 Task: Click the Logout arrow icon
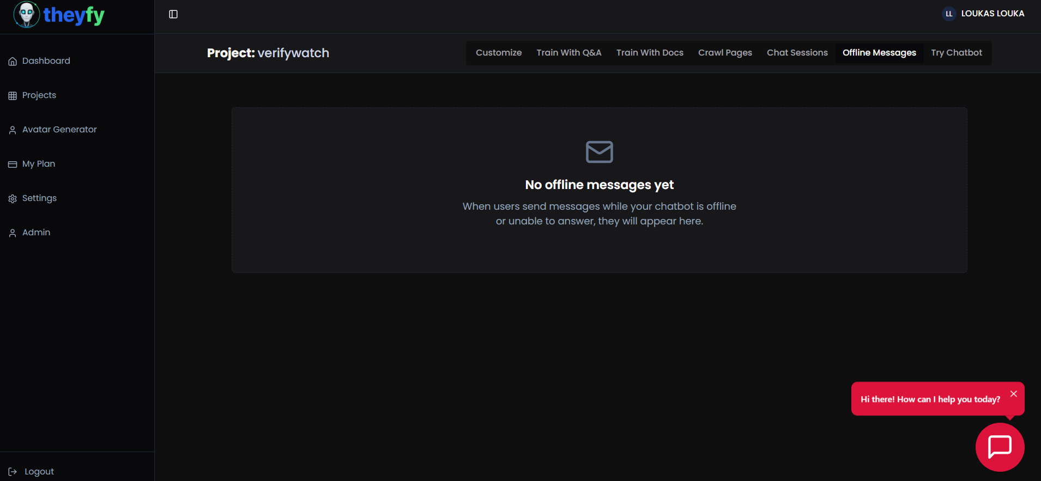click(x=13, y=472)
